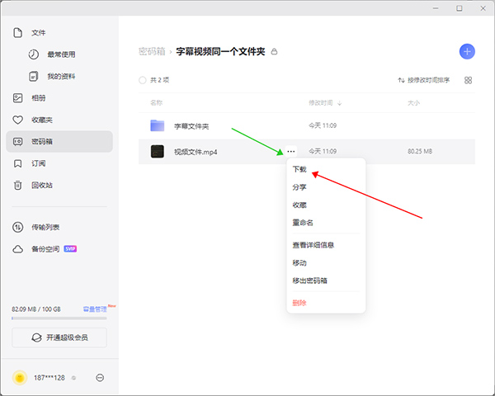This screenshot has width=495, height=396.
Task: Click the blue plus upload button
Action: click(x=468, y=51)
